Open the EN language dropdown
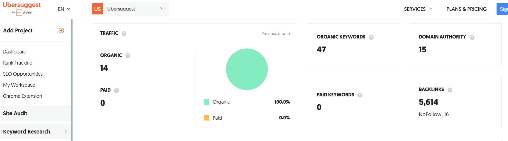 click(x=64, y=9)
